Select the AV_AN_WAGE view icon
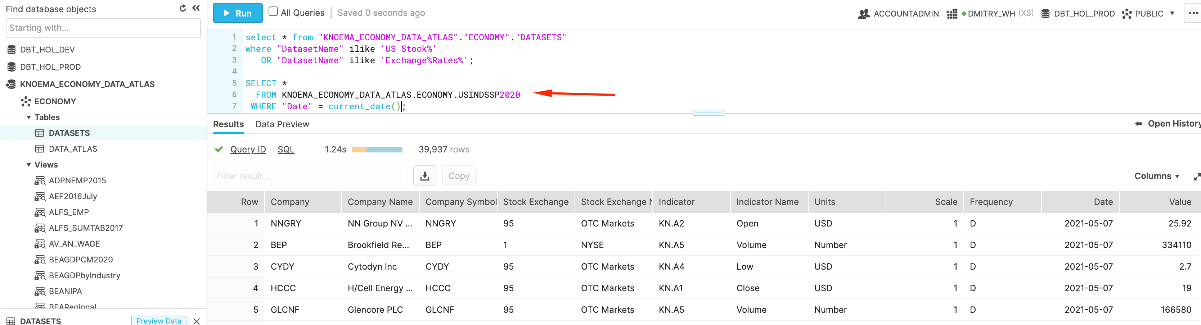 click(40, 244)
